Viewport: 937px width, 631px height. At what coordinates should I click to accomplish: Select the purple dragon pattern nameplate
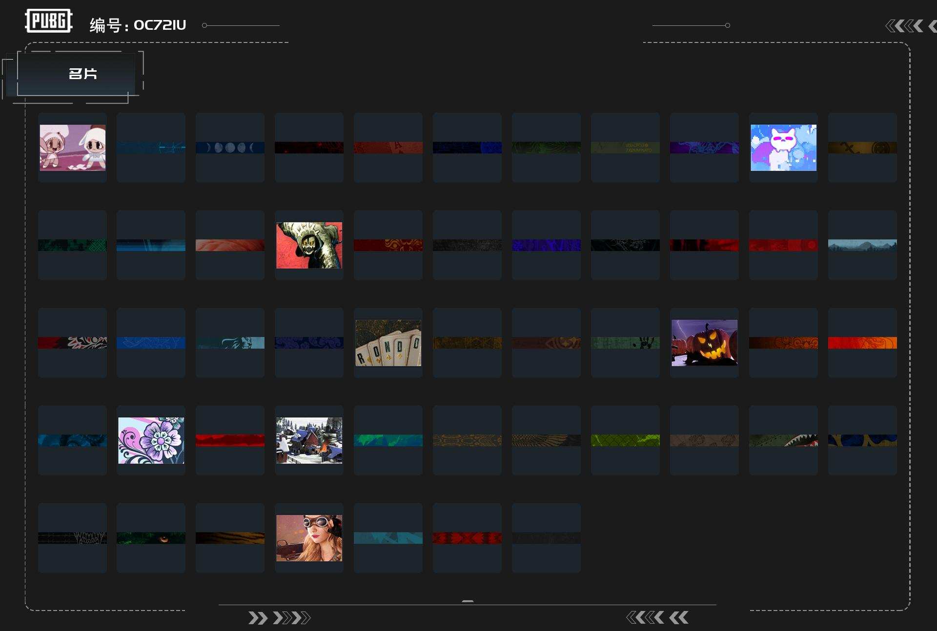pyautogui.click(x=704, y=147)
